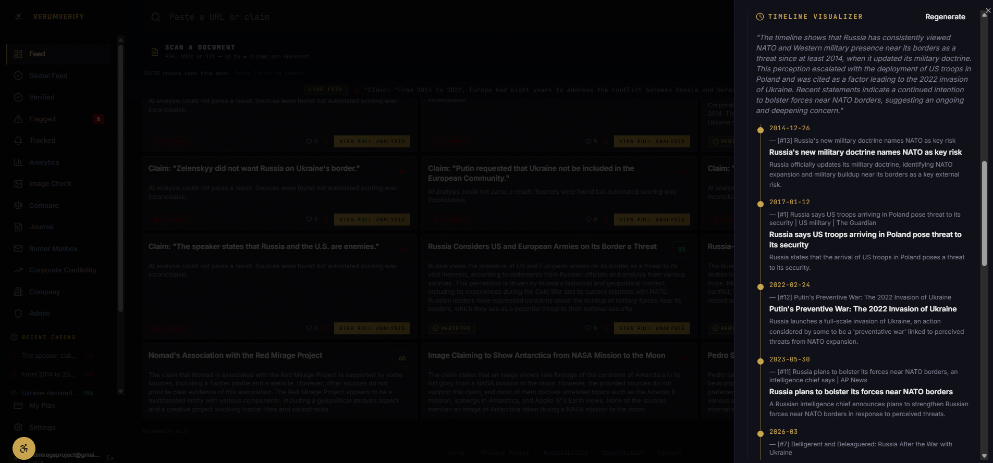This screenshot has width=993, height=463.
Task: Click the Flagged count badge showing 8
Action: point(98,119)
